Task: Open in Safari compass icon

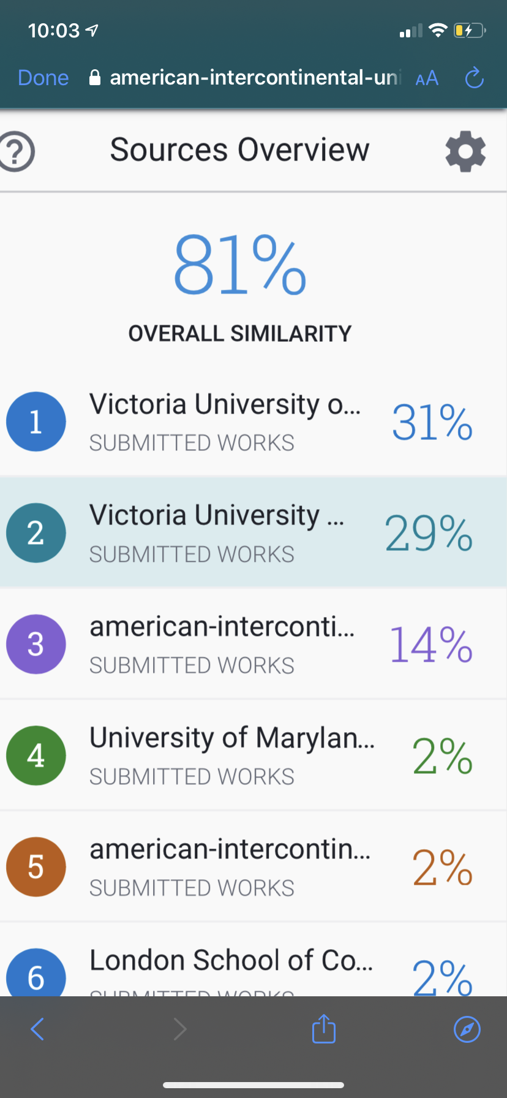Action: (467, 1029)
